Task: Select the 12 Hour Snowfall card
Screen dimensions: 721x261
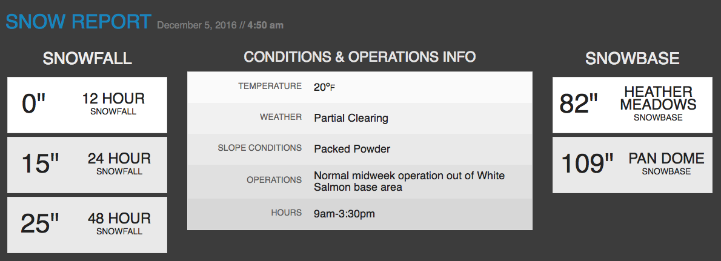Action: coord(87,105)
